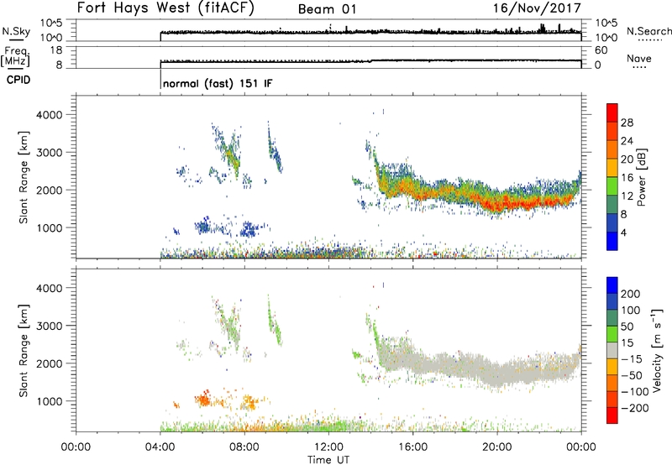Click the '16:00' time axis label
This screenshot has height=465, width=672.
pos(412,447)
